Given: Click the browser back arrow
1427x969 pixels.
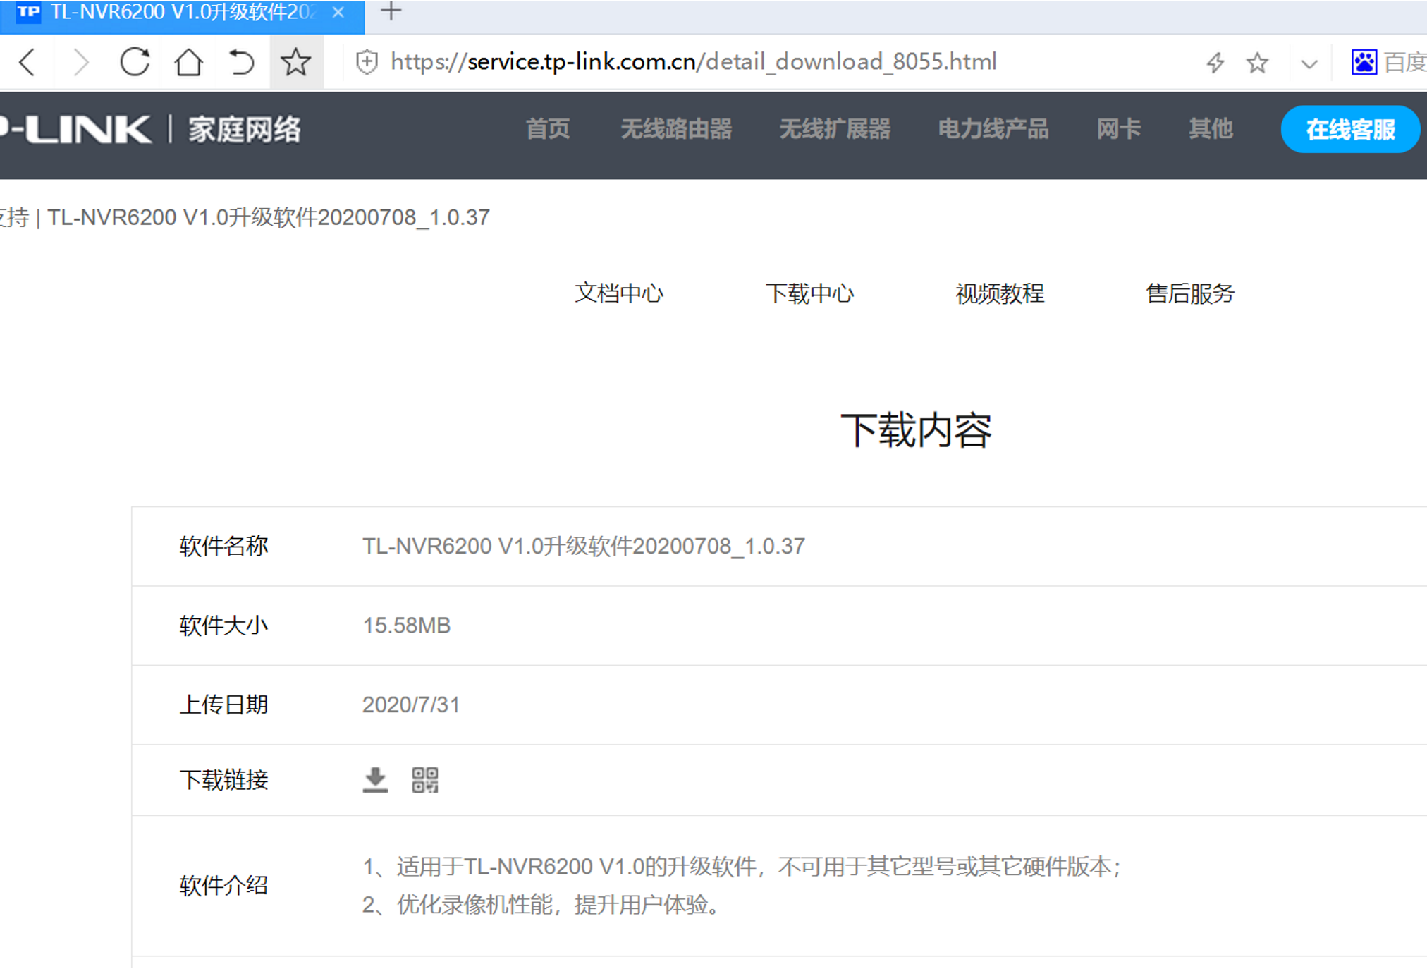Looking at the screenshot, I should (27, 62).
